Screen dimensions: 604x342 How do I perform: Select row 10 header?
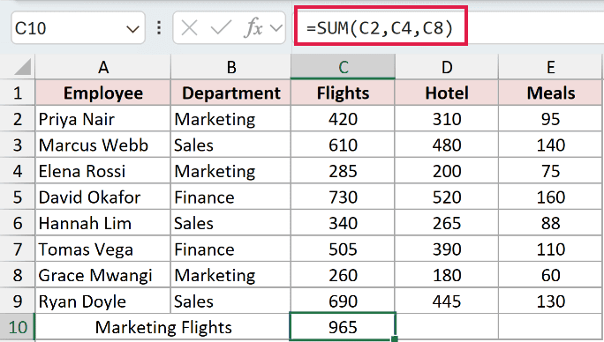pos(18,327)
